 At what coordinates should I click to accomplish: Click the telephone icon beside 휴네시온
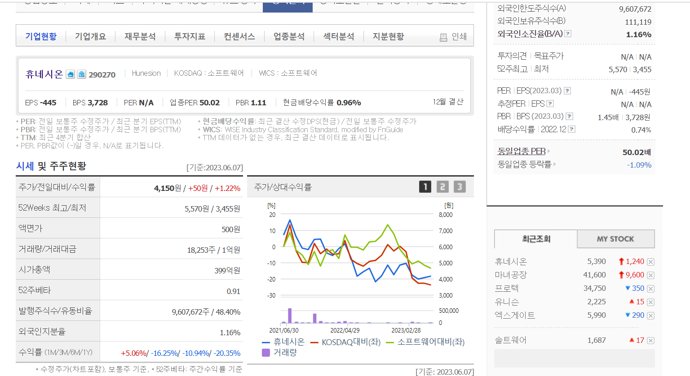81,74
